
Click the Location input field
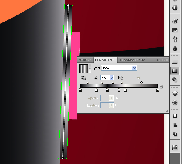[x=105, y=105]
